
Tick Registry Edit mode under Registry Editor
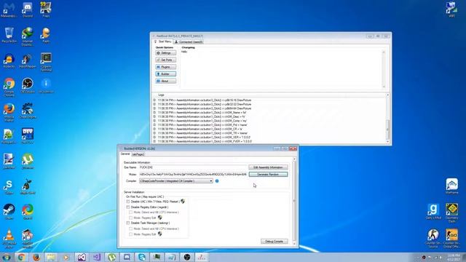pos(131,218)
